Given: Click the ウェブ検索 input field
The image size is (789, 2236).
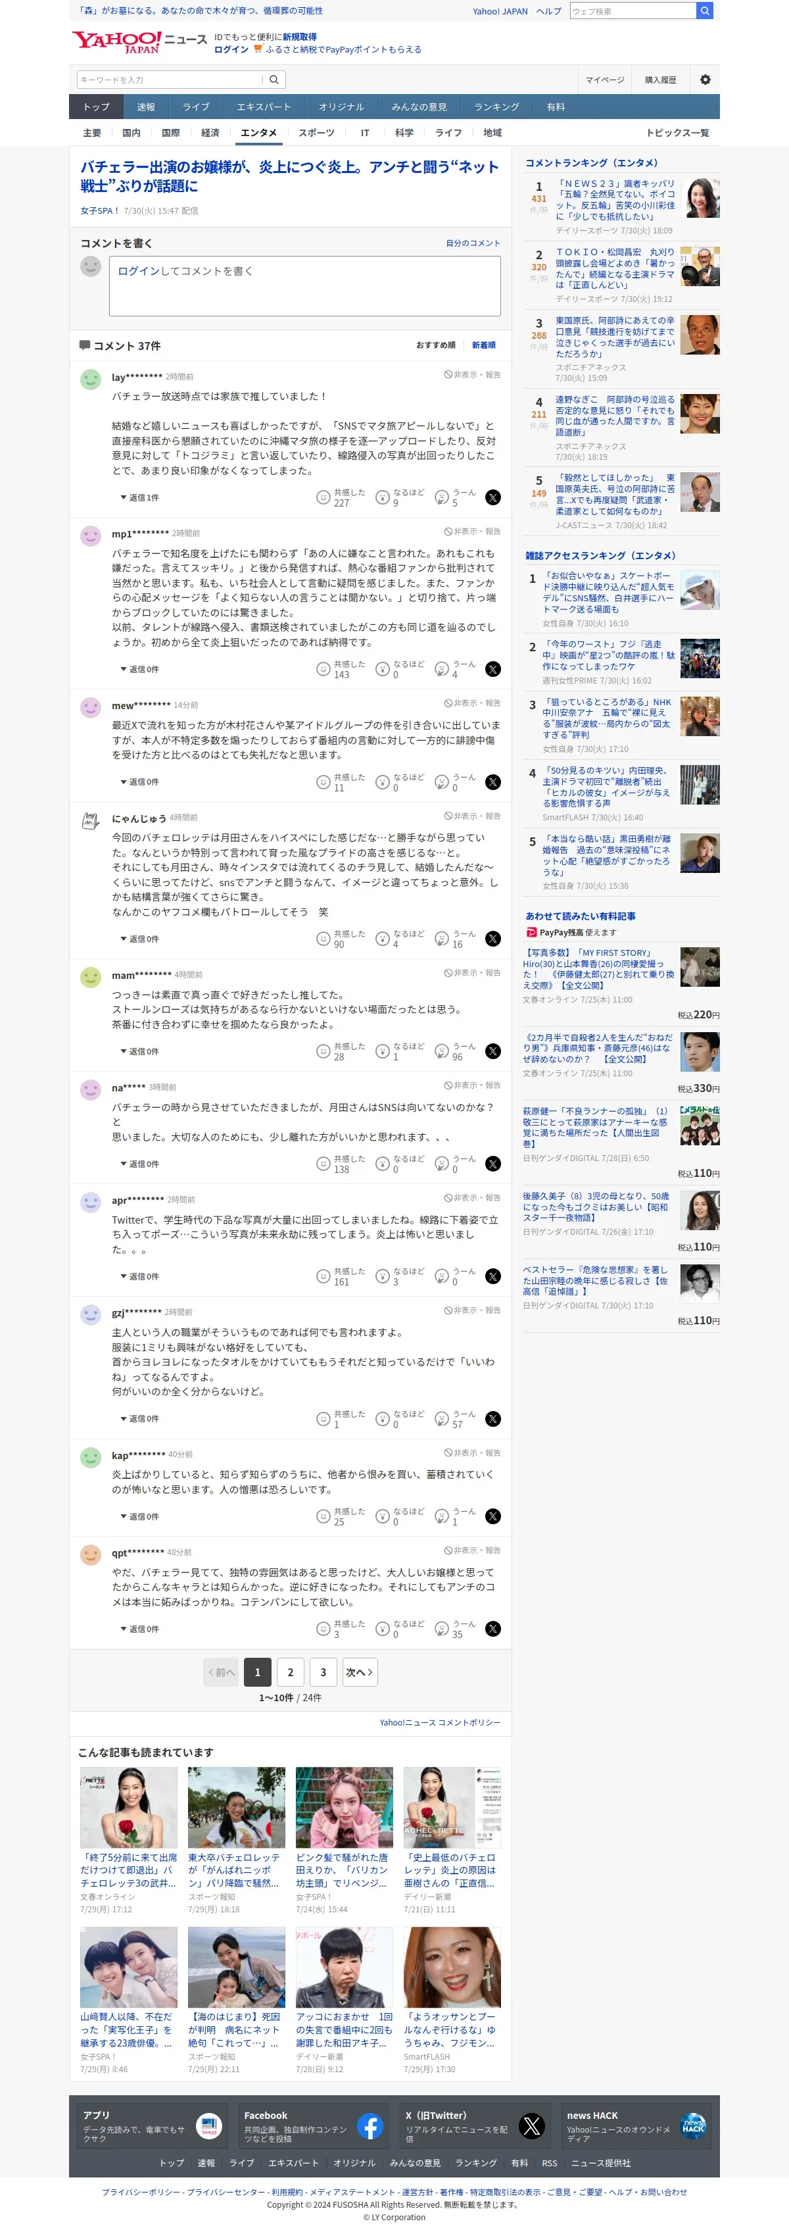Looking at the screenshot, I should (x=633, y=11).
